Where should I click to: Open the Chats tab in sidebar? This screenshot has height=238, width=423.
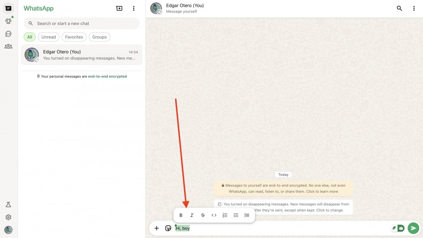pos(8,8)
